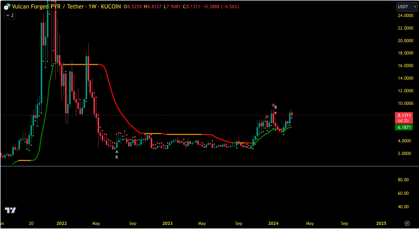Click the current price label 8.1311
Image resolution: width=419 pixels, height=229 pixels.
tap(404, 115)
